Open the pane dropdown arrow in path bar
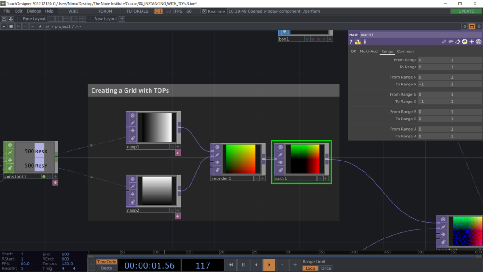Image resolution: width=483 pixels, height=272 pixels. coord(4,26)
